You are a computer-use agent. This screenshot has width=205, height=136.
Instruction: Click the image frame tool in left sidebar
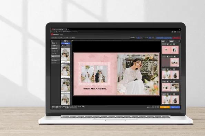coord(55,48)
